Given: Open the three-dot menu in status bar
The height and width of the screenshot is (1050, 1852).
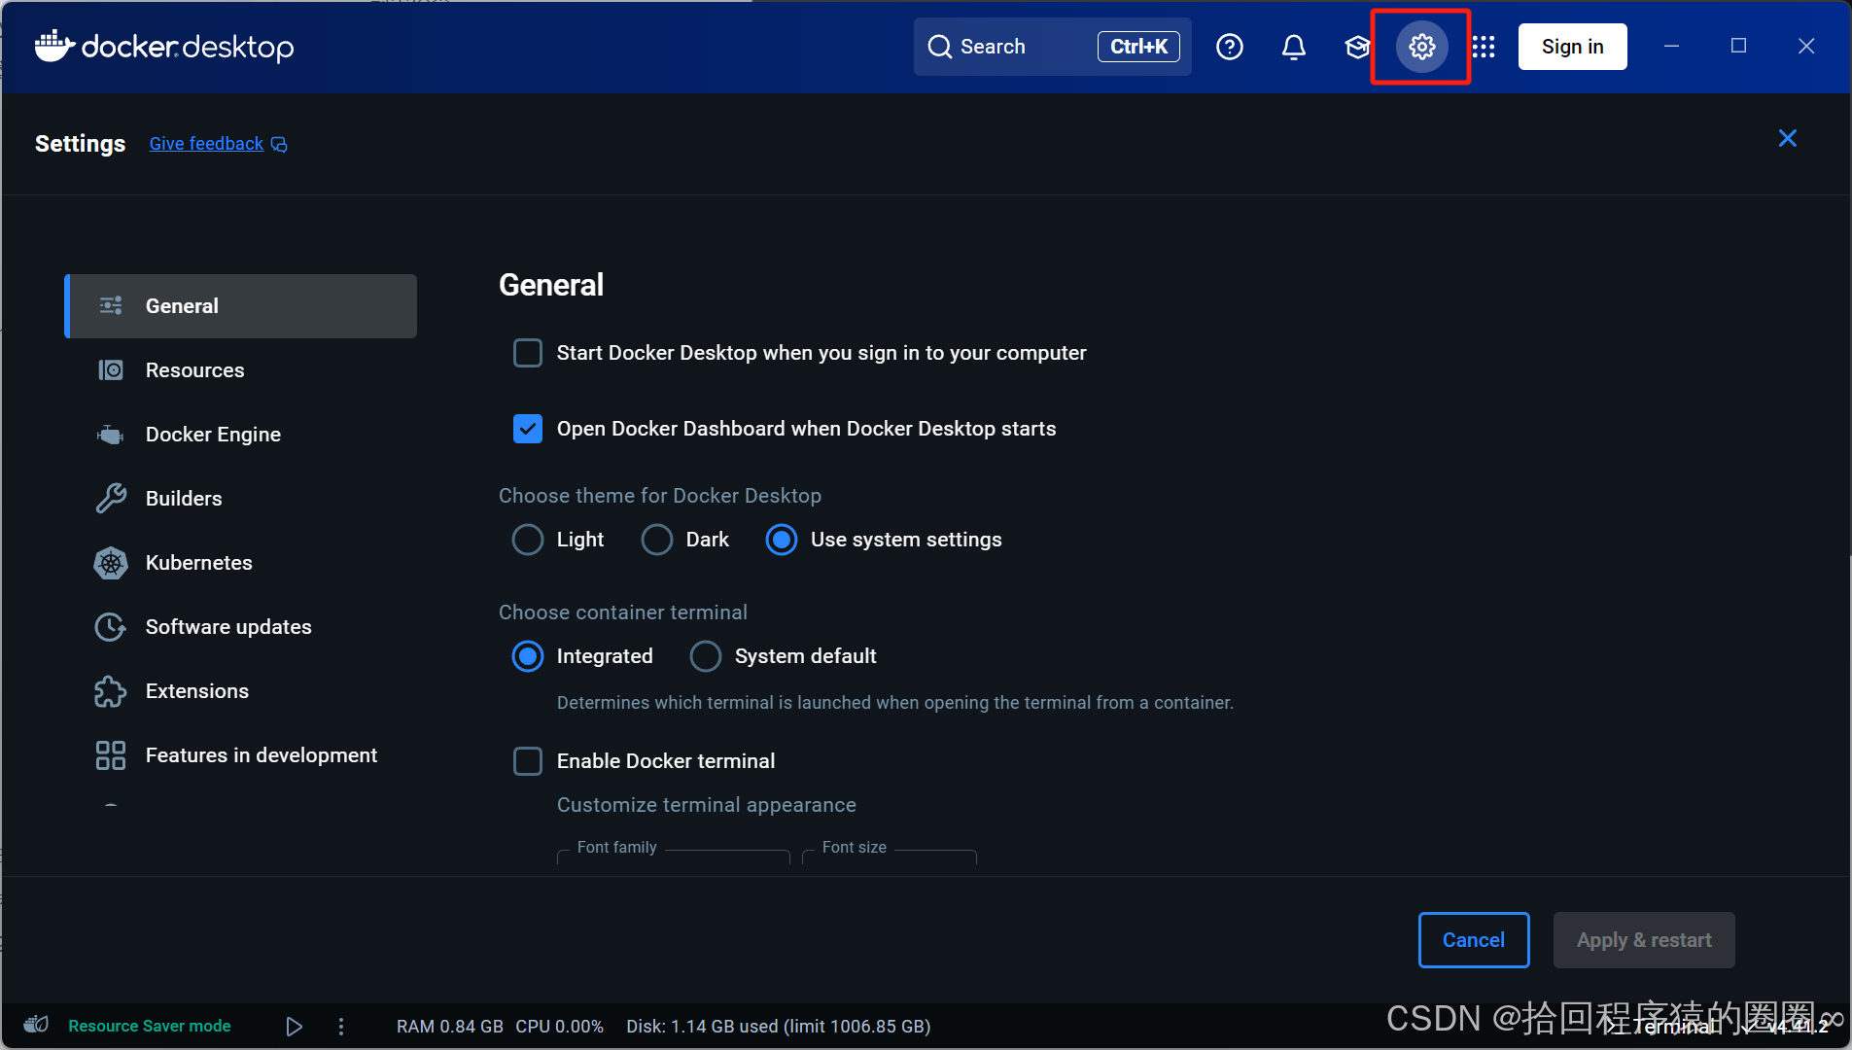Looking at the screenshot, I should coord(340,1026).
